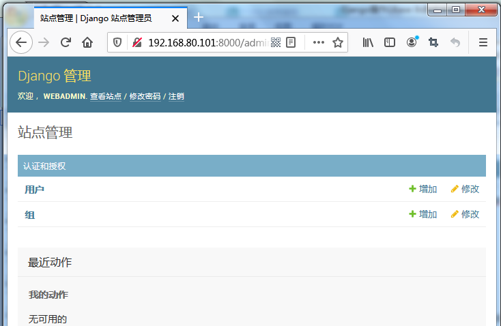The height and width of the screenshot is (326, 501).
Task: Add a new 用户 with 增加
Action: pyautogui.click(x=423, y=189)
